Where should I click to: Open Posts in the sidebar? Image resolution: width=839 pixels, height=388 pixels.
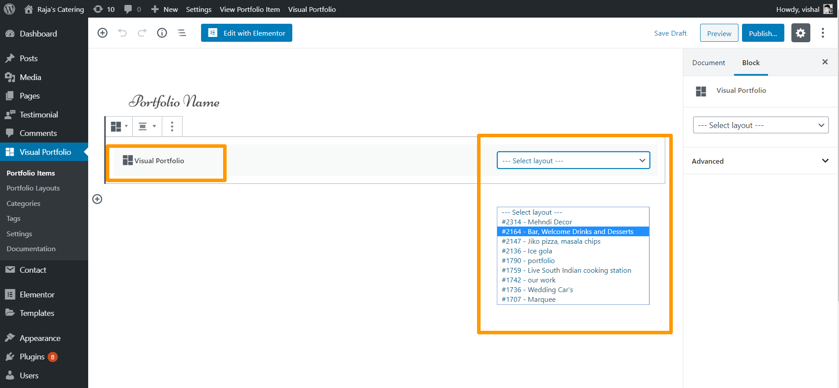coord(44,58)
